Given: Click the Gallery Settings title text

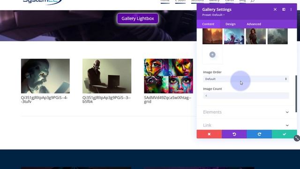Looking at the screenshot, I should pyautogui.click(x=217, y=9).
